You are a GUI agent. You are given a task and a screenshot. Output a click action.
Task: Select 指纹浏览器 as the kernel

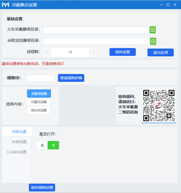click(x=39, y=110)
